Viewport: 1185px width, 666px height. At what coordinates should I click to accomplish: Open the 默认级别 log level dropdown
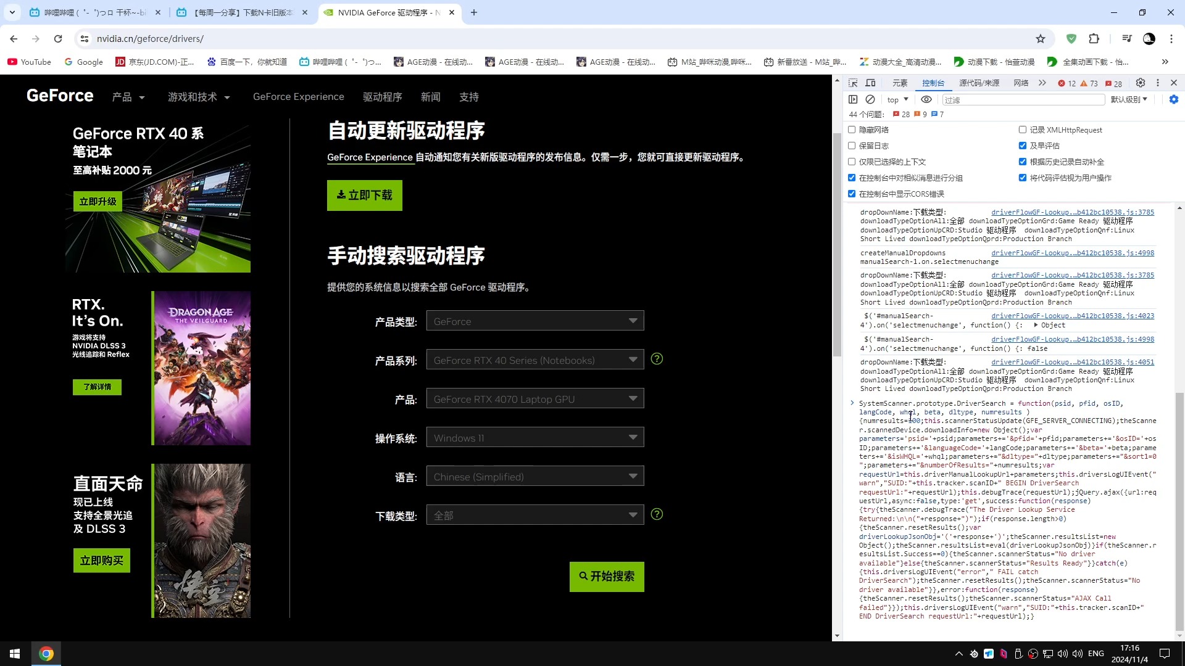(x=1129, y=99)
